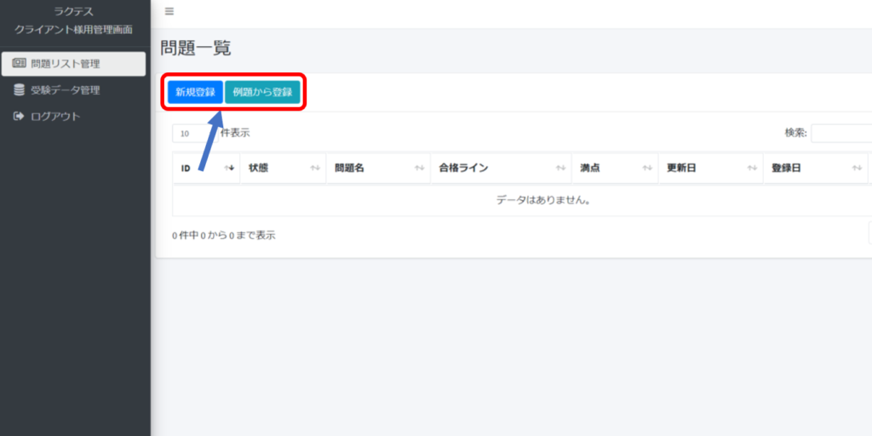Viewport: 872px width, 436px height.
Task: Click the ラクテス site title
Action: 73,12
